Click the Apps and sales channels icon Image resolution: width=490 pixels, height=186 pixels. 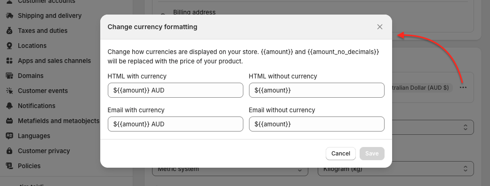click(9, 61)
